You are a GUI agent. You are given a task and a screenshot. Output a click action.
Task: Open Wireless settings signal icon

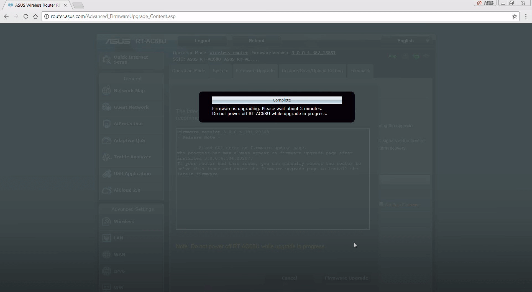(107, 221)
